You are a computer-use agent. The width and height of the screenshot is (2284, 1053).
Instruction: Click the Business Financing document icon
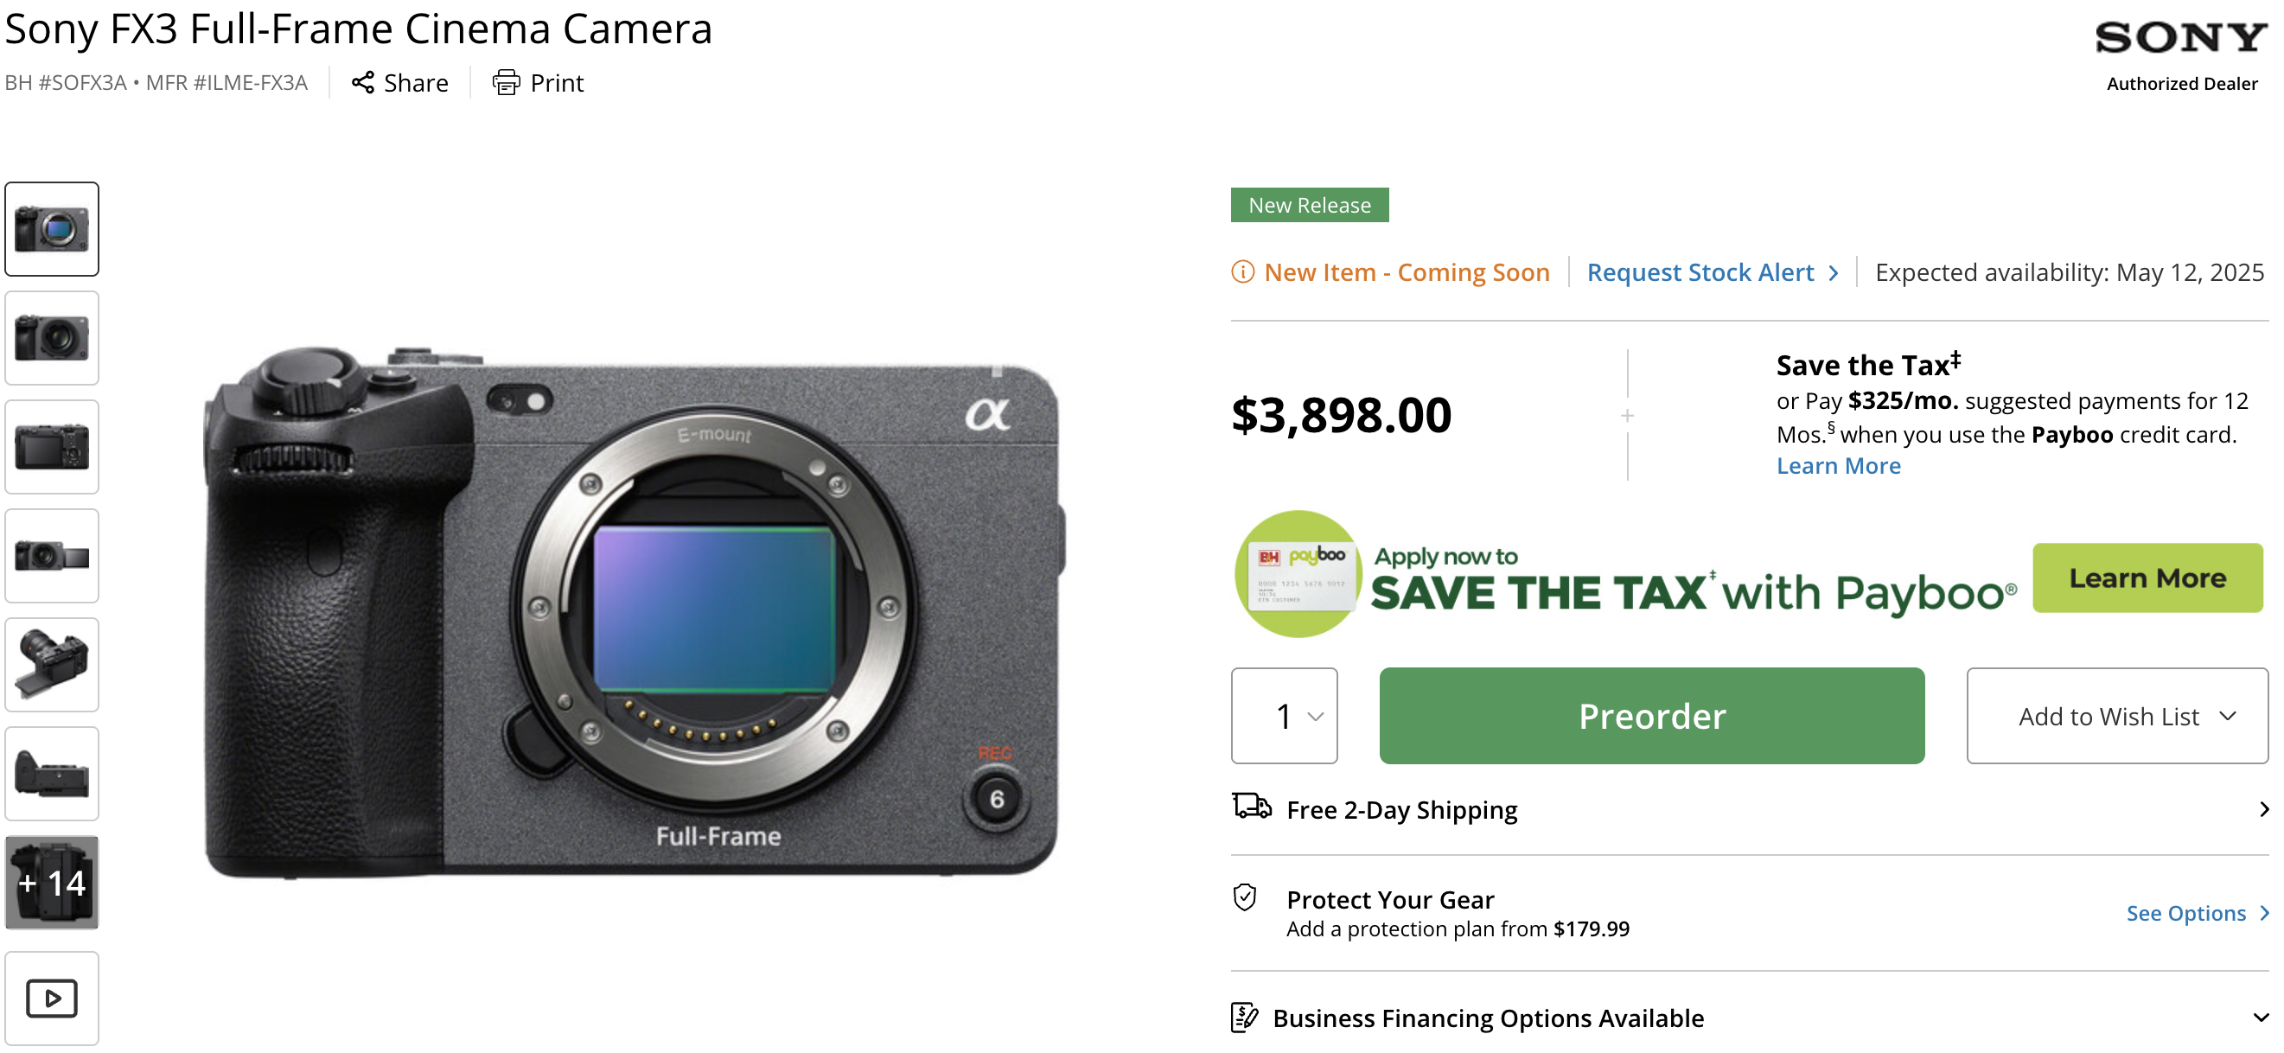click(1244, 1018)
